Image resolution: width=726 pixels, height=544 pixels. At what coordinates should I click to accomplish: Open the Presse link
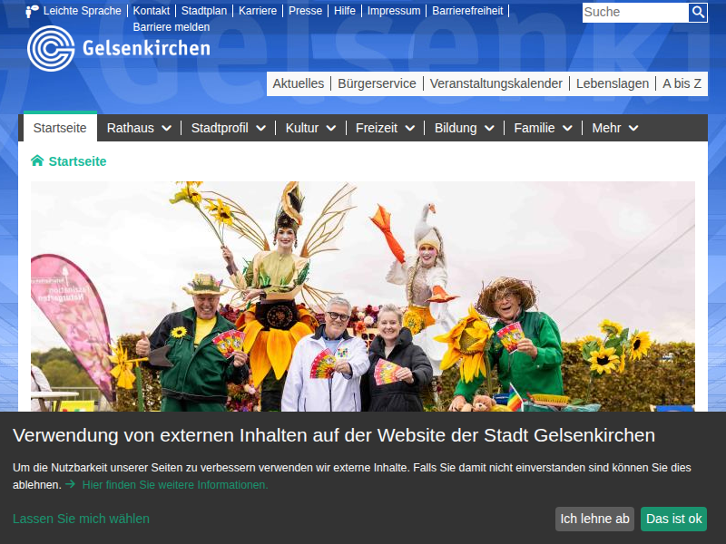[305, 11]
